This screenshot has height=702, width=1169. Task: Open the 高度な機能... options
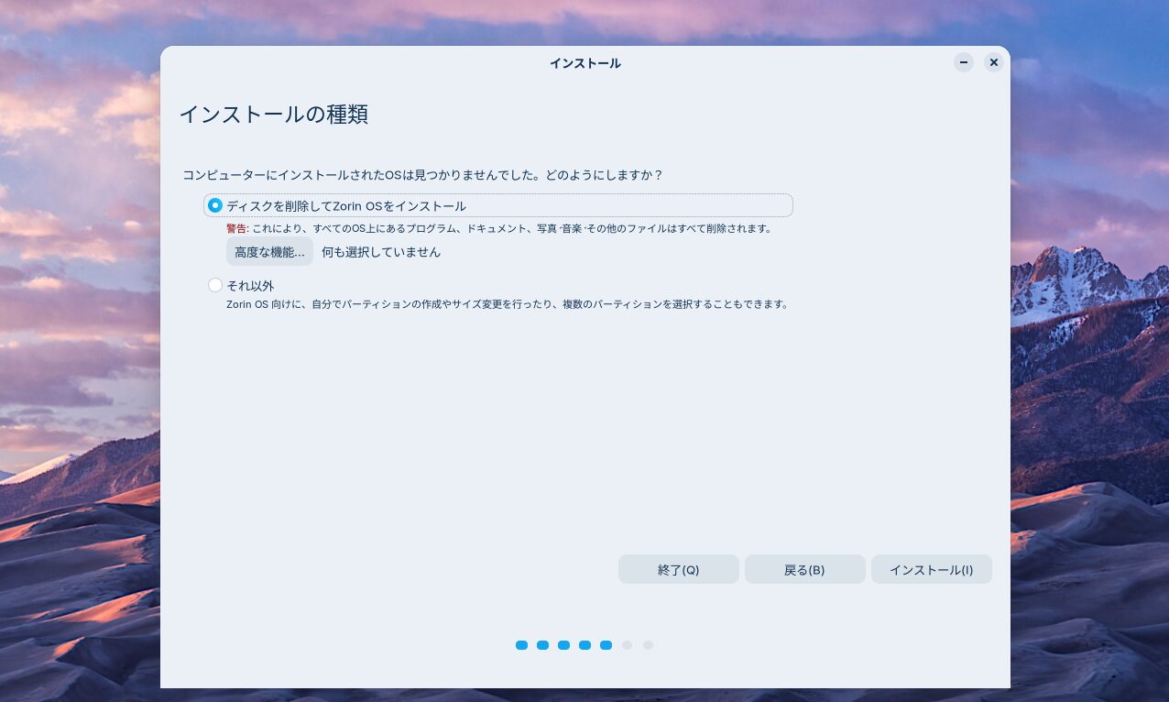click(269, 252)
